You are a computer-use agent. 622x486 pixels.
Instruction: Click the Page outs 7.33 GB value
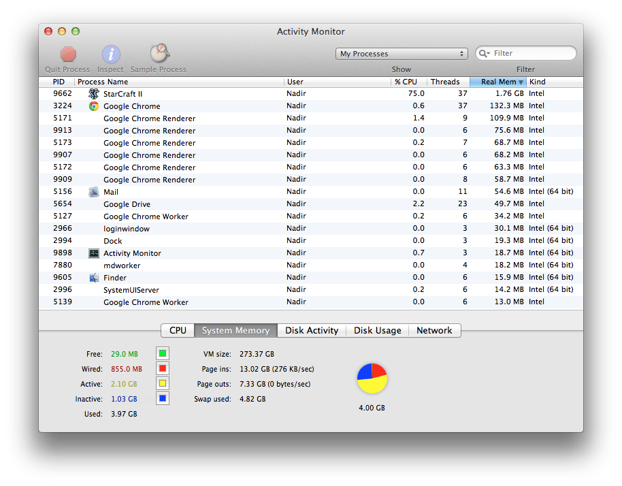coord(275,384)
